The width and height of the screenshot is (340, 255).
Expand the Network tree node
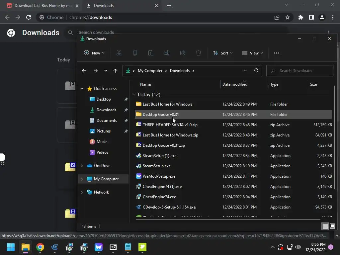82,192
